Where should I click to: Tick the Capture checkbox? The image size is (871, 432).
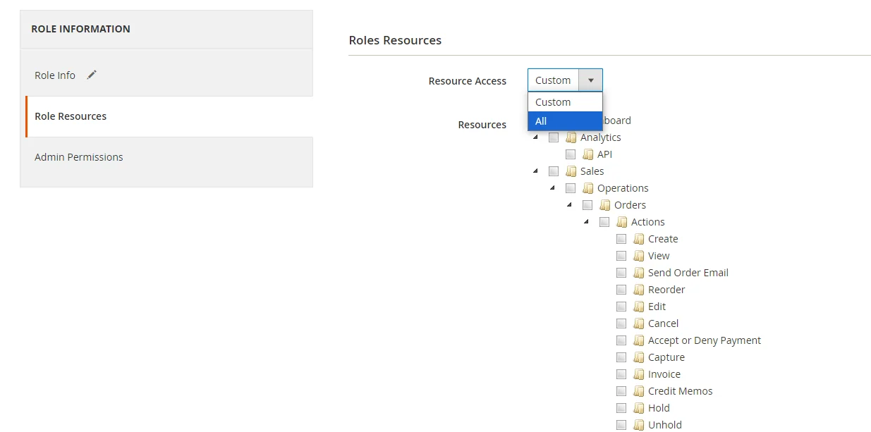point(621,357)
